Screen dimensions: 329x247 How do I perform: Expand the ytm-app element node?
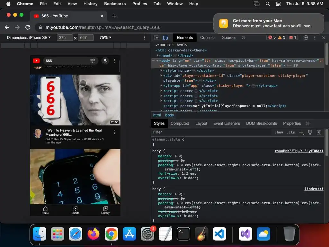click(161, 86)
